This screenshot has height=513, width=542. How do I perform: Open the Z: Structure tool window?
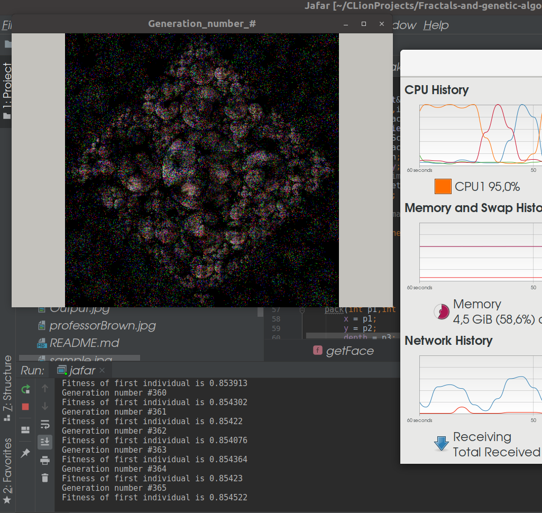click(x=7, y=388)
